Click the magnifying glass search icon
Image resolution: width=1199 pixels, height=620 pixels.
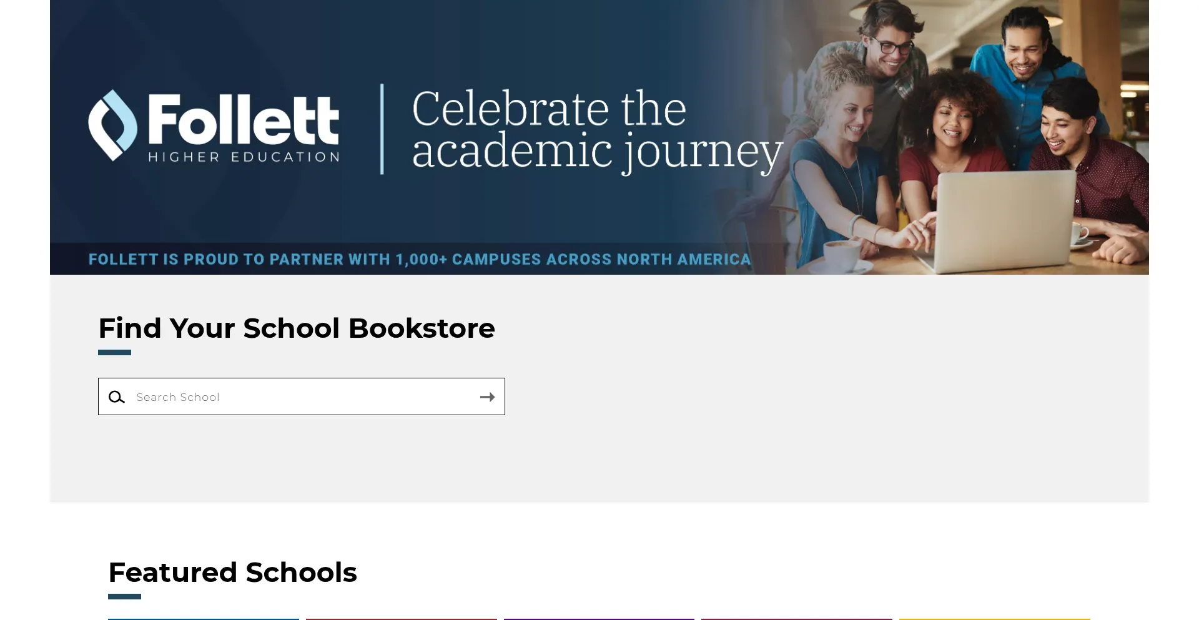click(117, 397)
